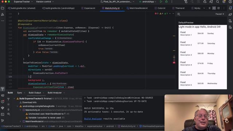Switch editor to Design-only view
Viewport: 233px width, 131px height.
(x=218, y=8)
